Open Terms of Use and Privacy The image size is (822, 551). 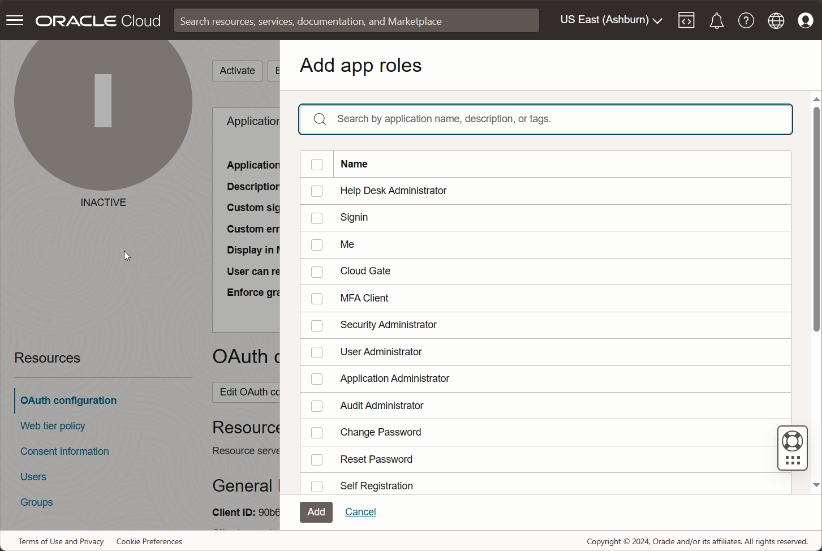coord(61,541)
